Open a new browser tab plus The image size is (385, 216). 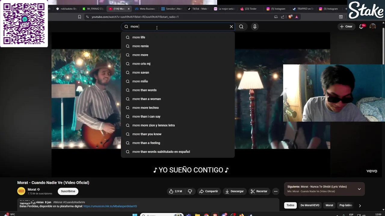[x=346, y=9]
